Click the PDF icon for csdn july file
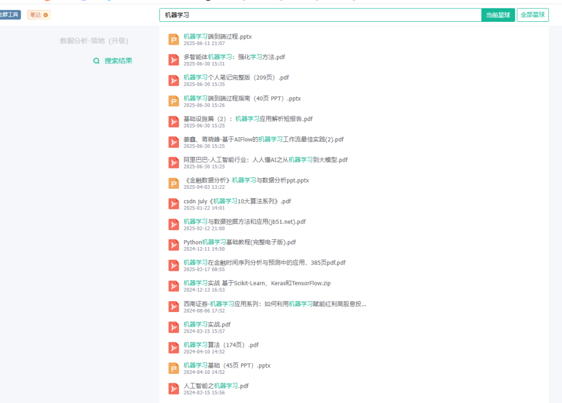 coord(174,204)
